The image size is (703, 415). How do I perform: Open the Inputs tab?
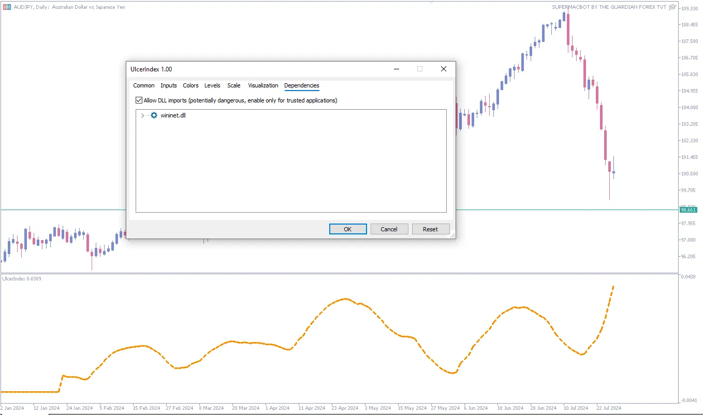pyautogui.click(x=169, y=85)
